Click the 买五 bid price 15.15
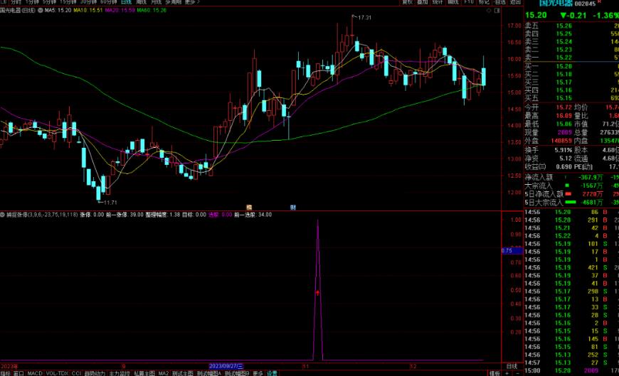The width and height of the screenshot is (619, 376). (x=564, y=98)
